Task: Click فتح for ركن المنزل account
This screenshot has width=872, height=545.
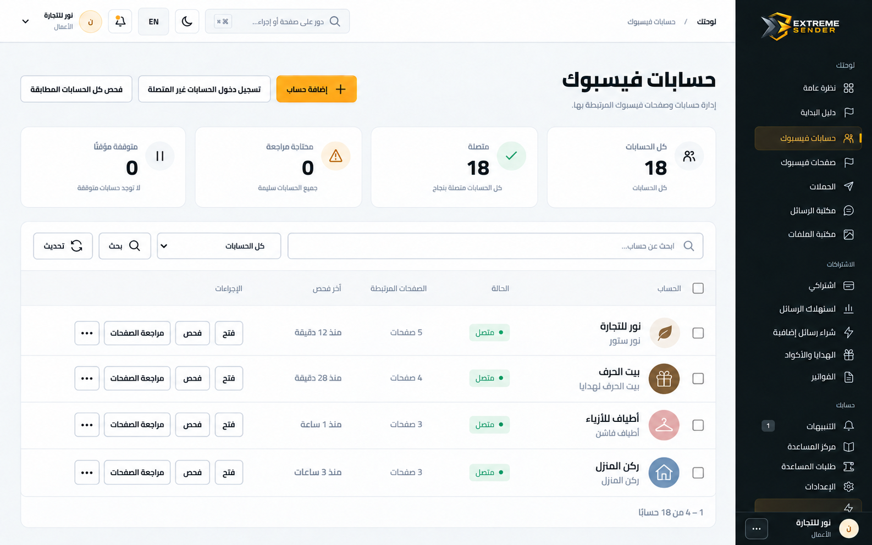Action: 229,472
